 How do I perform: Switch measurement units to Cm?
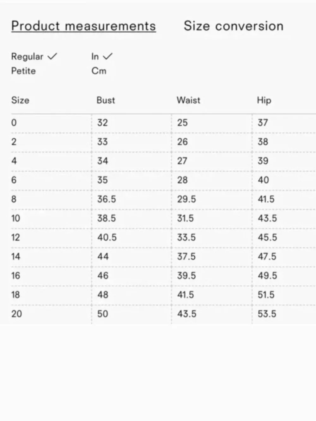point(99,71)
